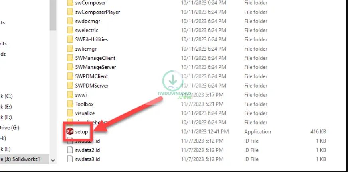Select the SWPDMClient folder name
The image size is (348, 172).
pos(91,76)
